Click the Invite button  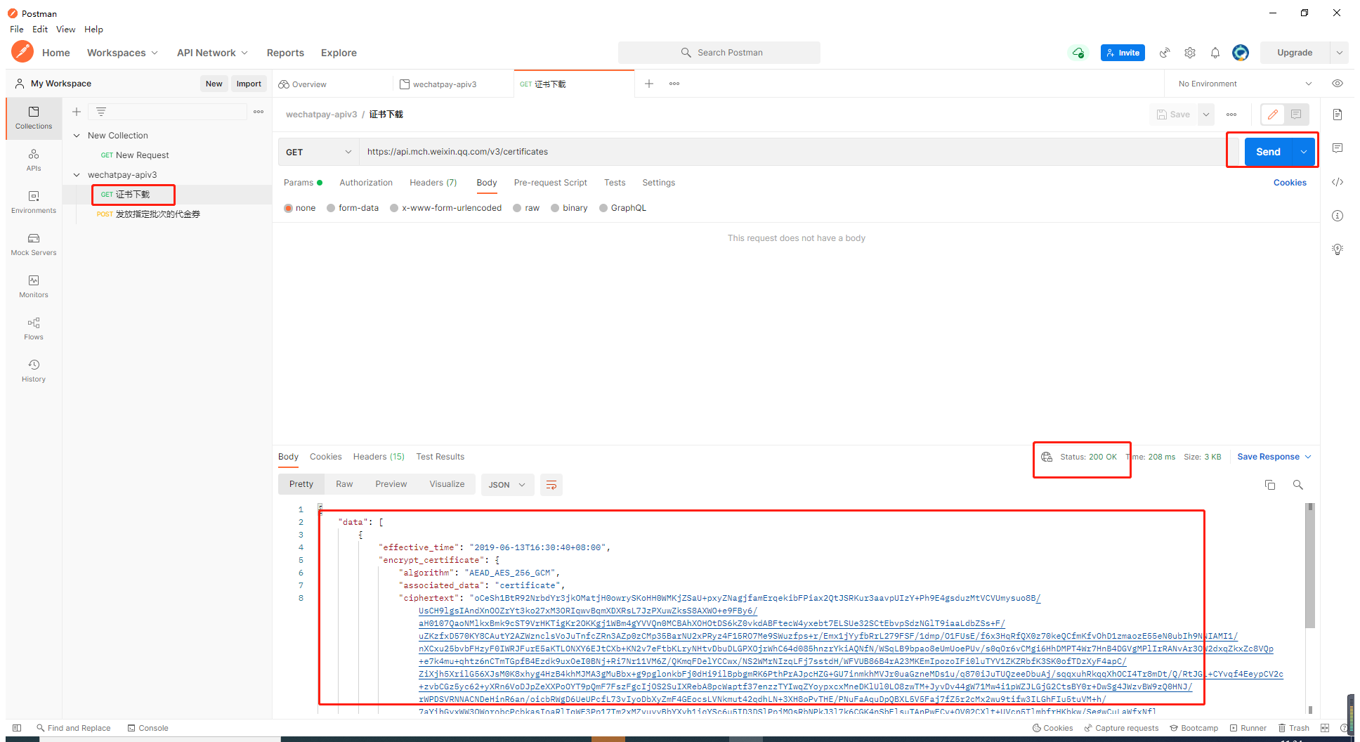pyautogui.click(x=1123, y=53)
